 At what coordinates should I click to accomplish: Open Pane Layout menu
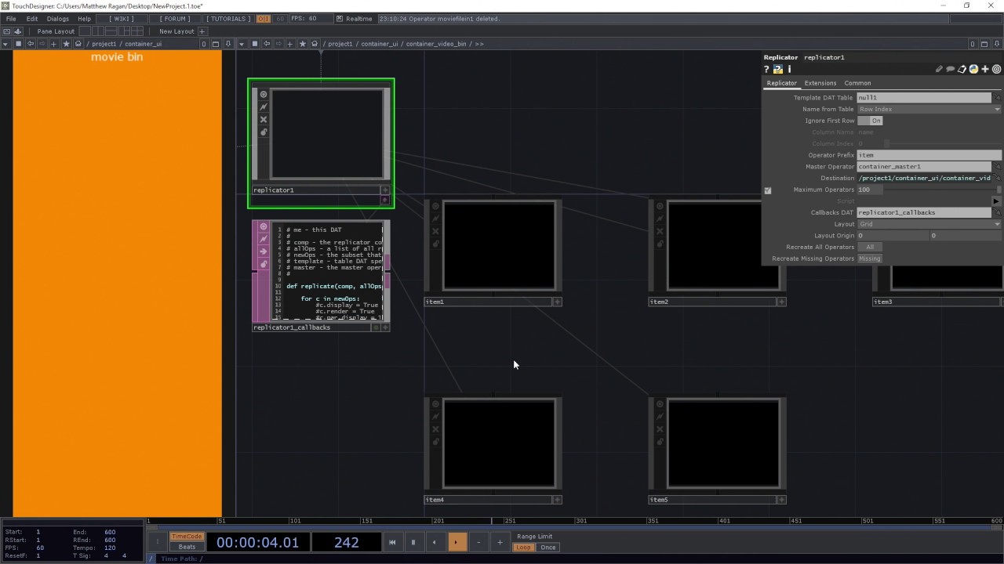point(56,31)
